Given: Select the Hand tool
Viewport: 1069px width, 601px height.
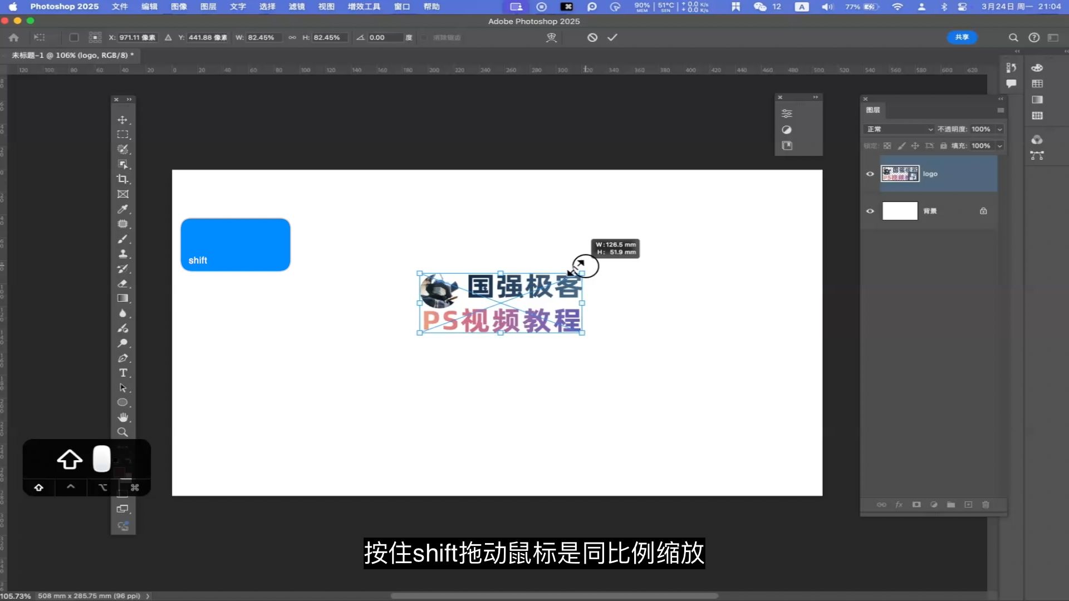Looking at the screenshot, I should [x=122, y=417].
